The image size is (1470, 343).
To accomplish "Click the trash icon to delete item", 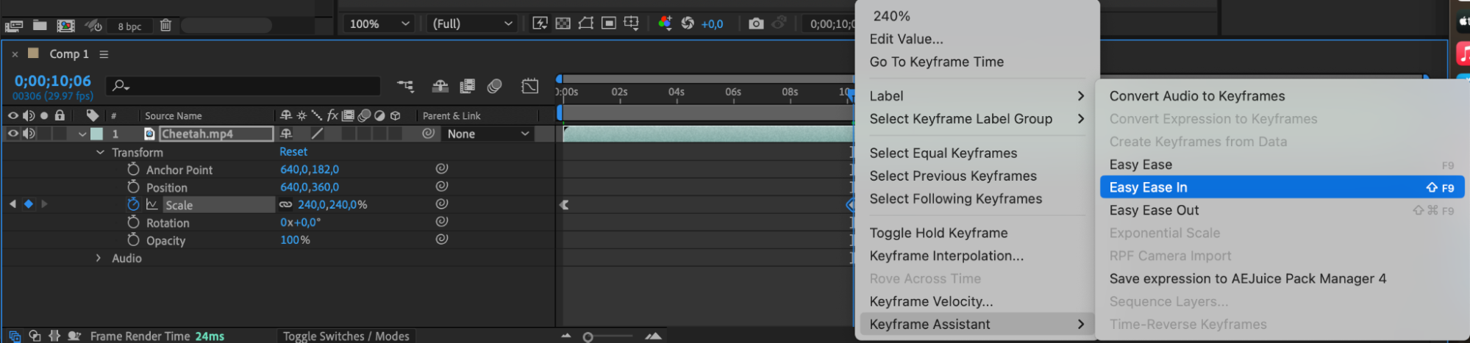I will 165,26.
